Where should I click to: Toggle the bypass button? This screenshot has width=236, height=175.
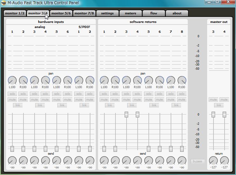point(198,161)
